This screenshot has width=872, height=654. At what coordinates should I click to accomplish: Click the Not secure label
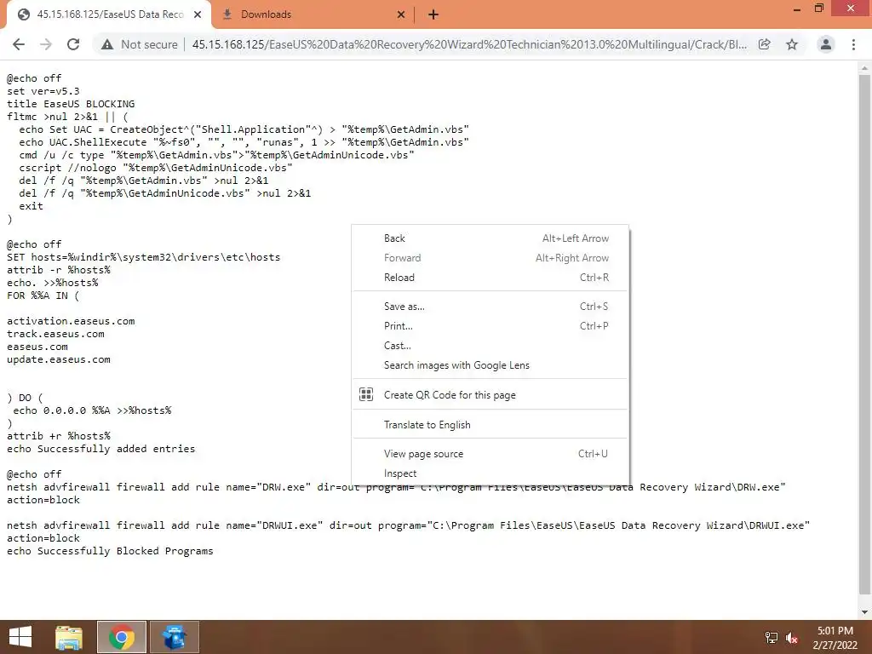149,44
